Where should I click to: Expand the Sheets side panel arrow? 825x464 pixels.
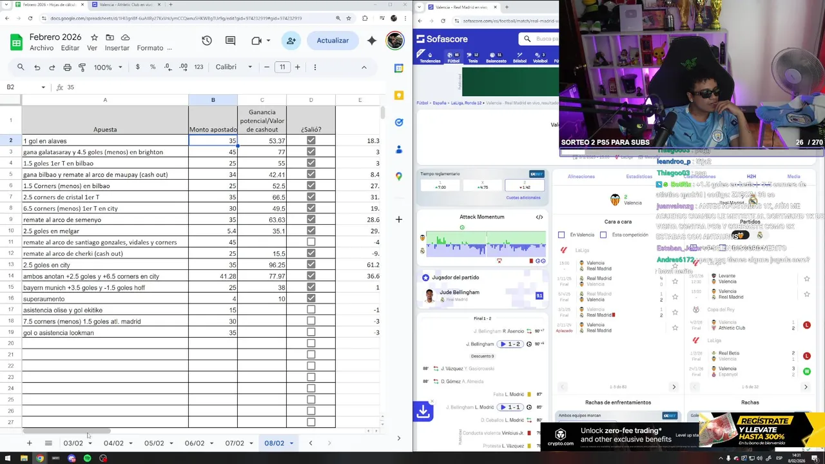tap(398, 438)
